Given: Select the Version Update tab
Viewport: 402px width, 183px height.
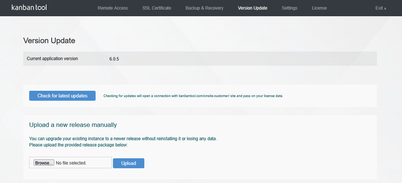Looking at the screenshot, I should 252,8.
